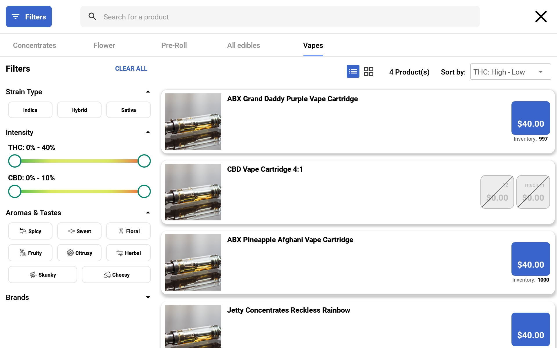Viewport: 557px width, 348px height.
Task: Toggle the Sativa strain type filter
Action: 128,110
